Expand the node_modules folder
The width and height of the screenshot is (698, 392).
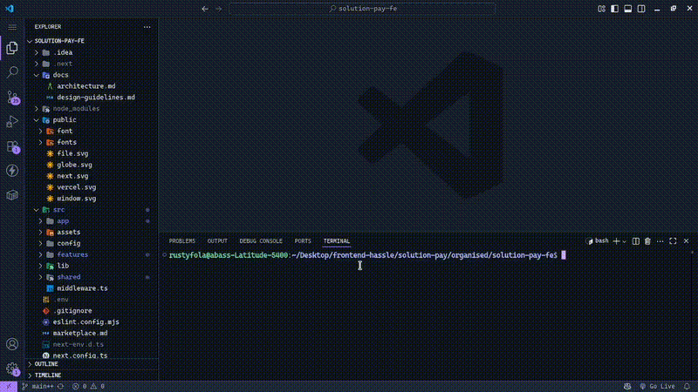point(92,108)
